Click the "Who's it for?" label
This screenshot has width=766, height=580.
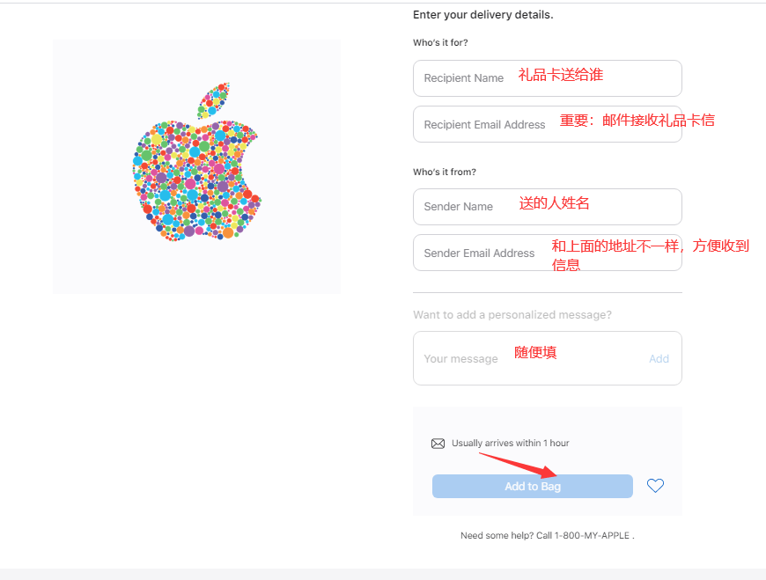(x=440, y=43)
